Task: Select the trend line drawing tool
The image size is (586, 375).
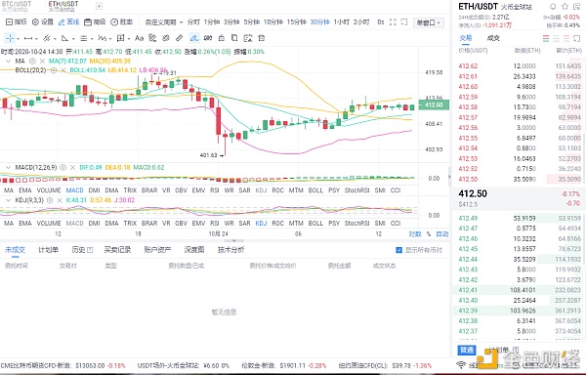Action: point(47,38)
